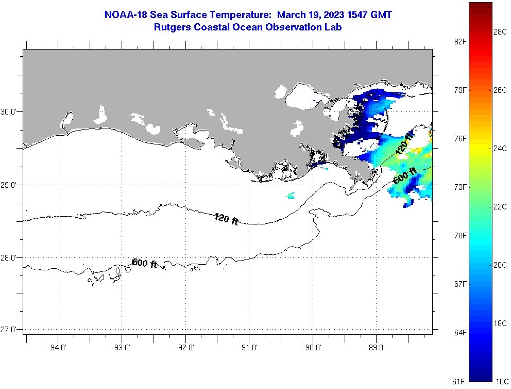511x389 pixels.
Task: Click the "-93 0'" longitude label
Action: pos(121,348)
